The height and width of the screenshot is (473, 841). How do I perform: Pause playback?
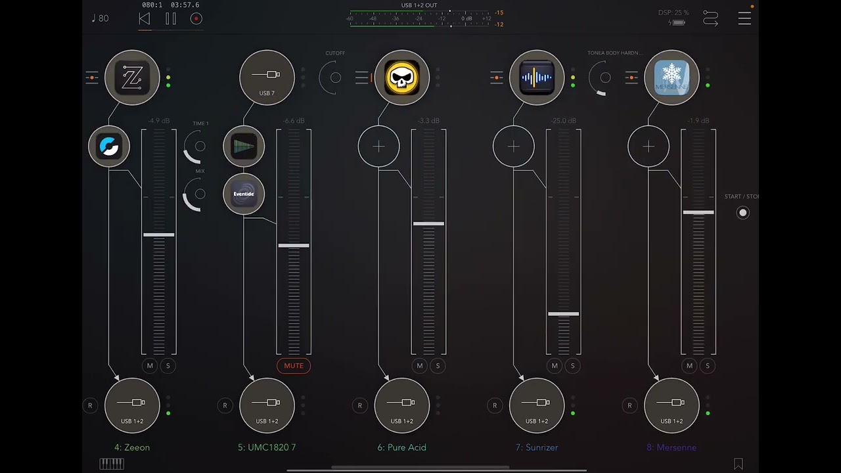pos(171,19)
